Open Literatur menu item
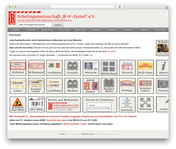 (x=96, y=30)
